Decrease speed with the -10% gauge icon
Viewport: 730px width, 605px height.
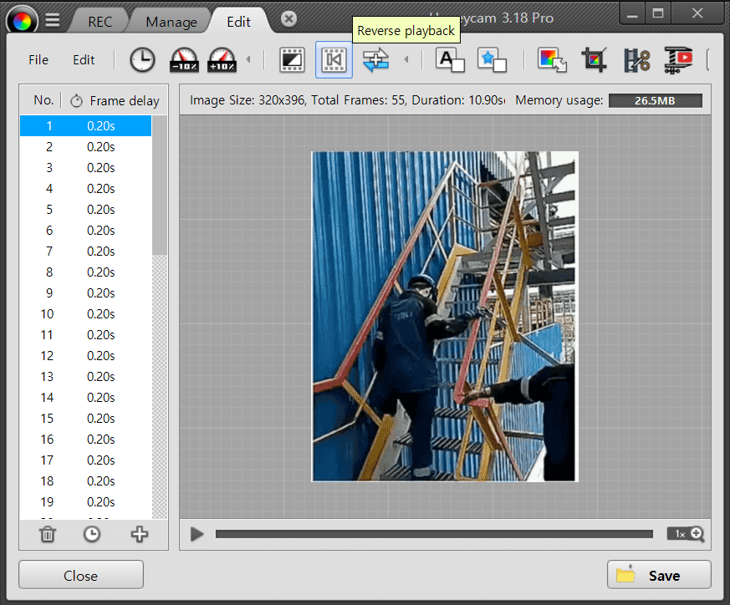184,59
